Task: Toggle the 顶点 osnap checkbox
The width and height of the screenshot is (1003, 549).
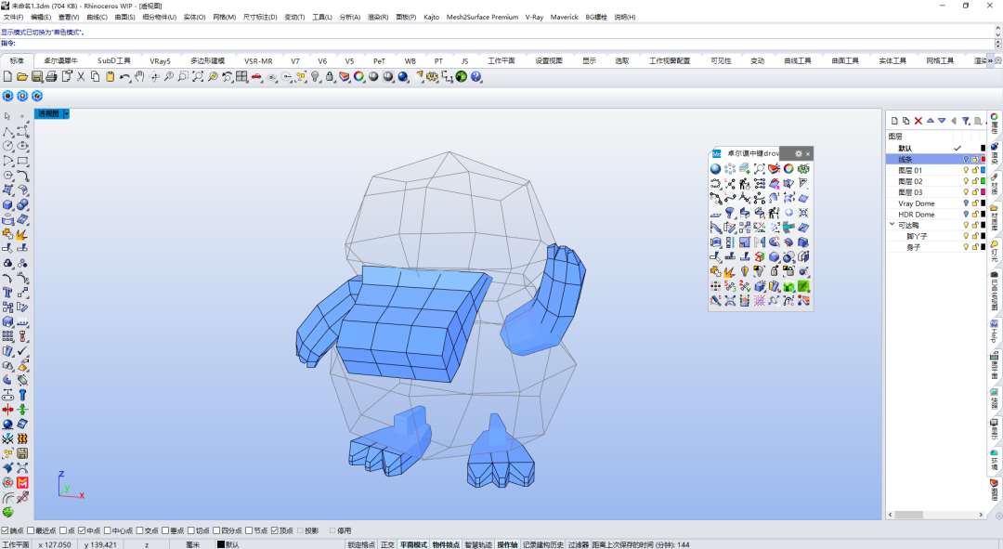Action: coord(274,530)
